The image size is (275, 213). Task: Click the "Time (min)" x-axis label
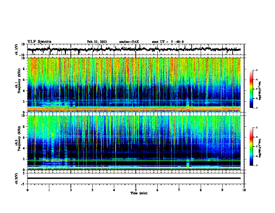point(139,193)
